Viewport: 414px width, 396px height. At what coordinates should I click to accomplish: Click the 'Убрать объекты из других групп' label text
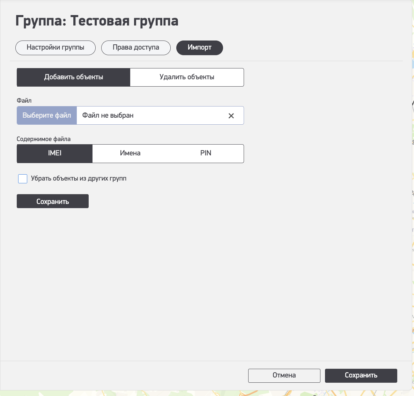79,179
